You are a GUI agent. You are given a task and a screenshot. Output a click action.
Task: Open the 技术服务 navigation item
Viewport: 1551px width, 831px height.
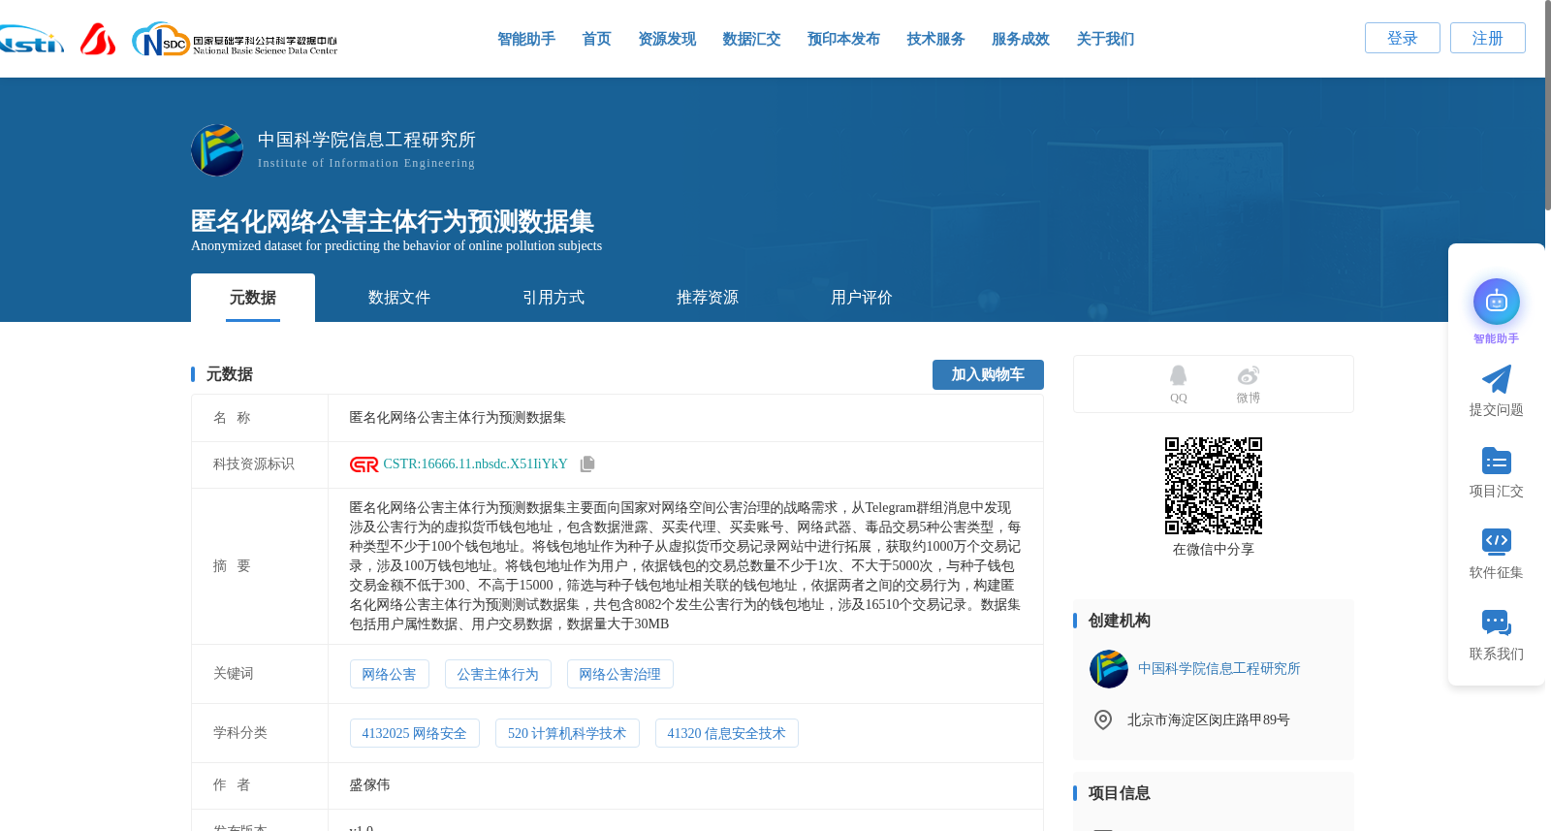(x=935, y=39)
